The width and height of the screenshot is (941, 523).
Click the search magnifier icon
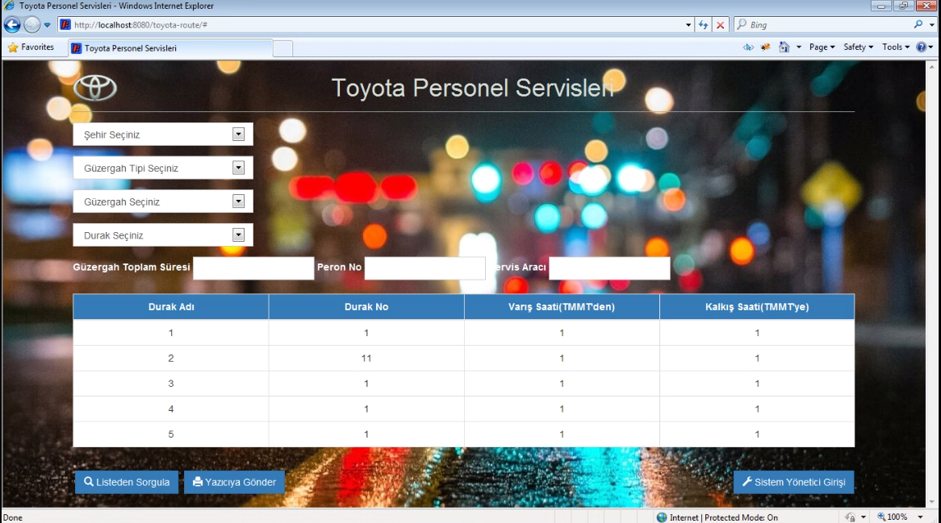click(918, 24)
